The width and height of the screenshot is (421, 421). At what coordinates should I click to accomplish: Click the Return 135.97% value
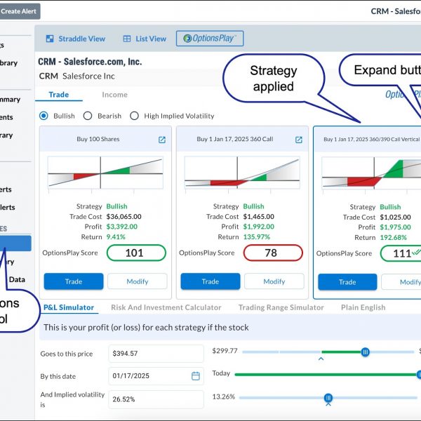[x=257, y=237]
